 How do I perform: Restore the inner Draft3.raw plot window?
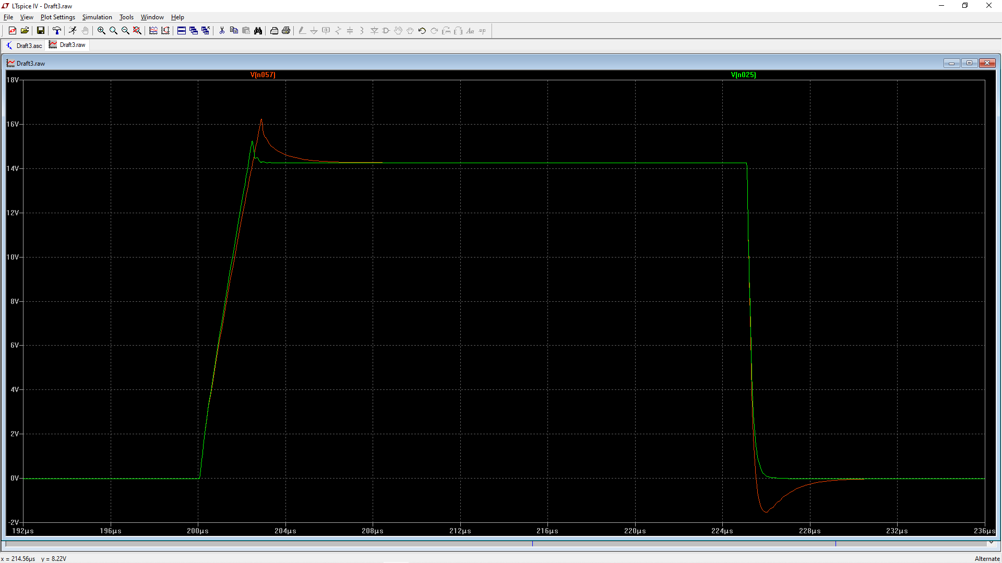coord(969,63)
